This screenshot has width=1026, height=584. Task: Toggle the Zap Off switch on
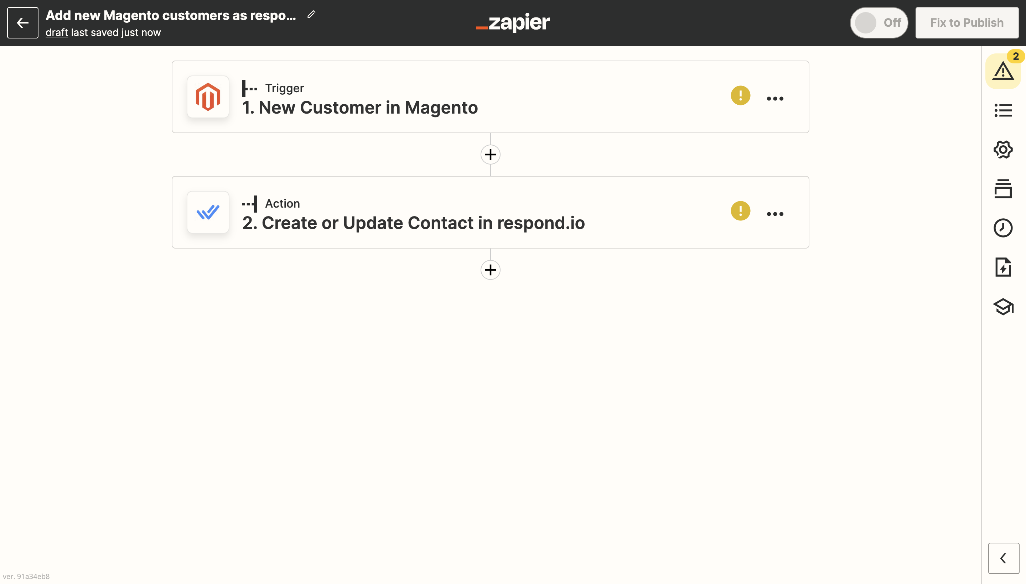tap(879, 23)
